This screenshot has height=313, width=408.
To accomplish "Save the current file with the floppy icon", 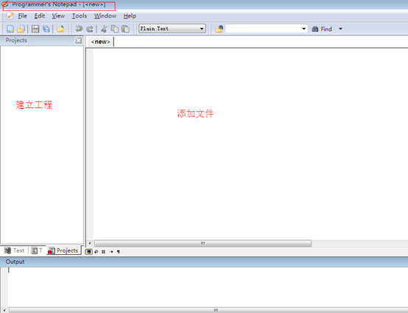I will (35, 29).
